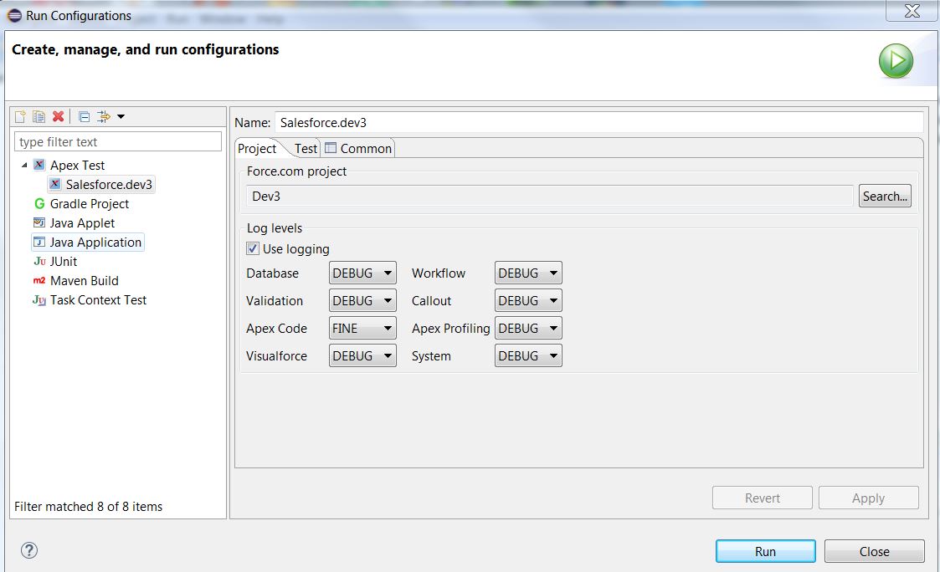The height and width of the screenshot is (572, 940).
Task: Select the Apex Test label
Action: coord(77,166)
